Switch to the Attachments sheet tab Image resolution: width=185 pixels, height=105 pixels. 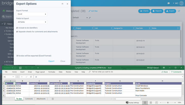coord(41,99)
